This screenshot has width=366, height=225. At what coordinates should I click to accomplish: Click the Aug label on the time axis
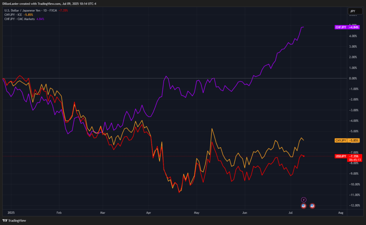coord(340,212)
